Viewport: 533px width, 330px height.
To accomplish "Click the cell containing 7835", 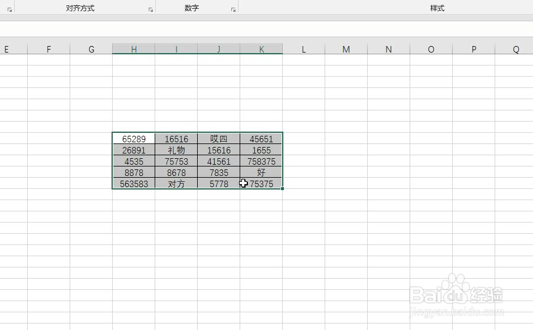I will (x=218, y=172).
